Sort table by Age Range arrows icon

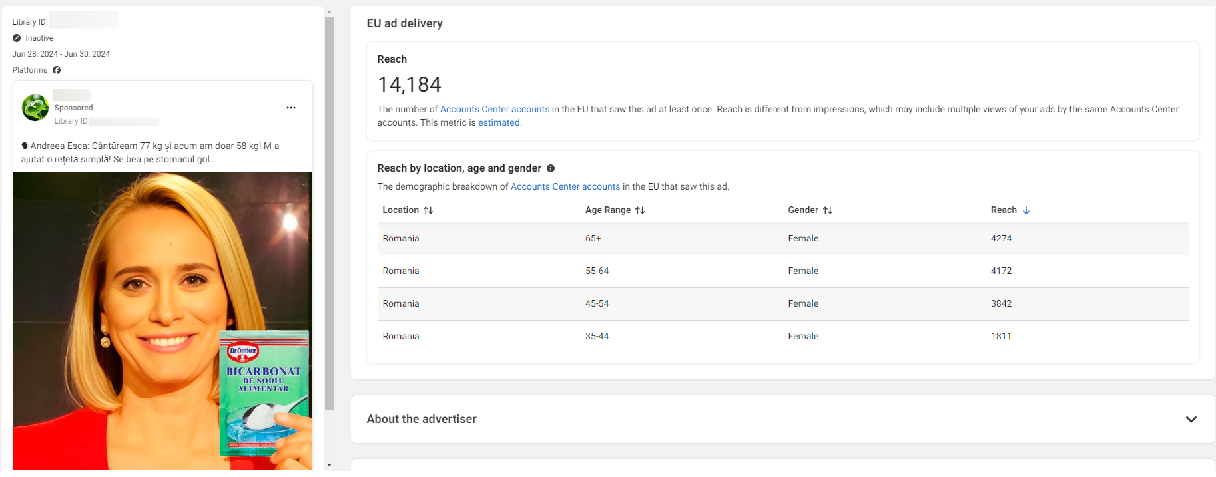coord(640,210)
